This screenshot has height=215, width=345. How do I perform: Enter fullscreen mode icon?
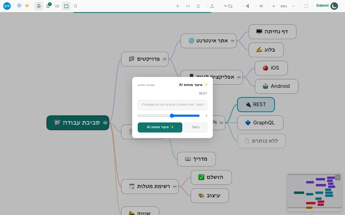(x=306, y=6)
